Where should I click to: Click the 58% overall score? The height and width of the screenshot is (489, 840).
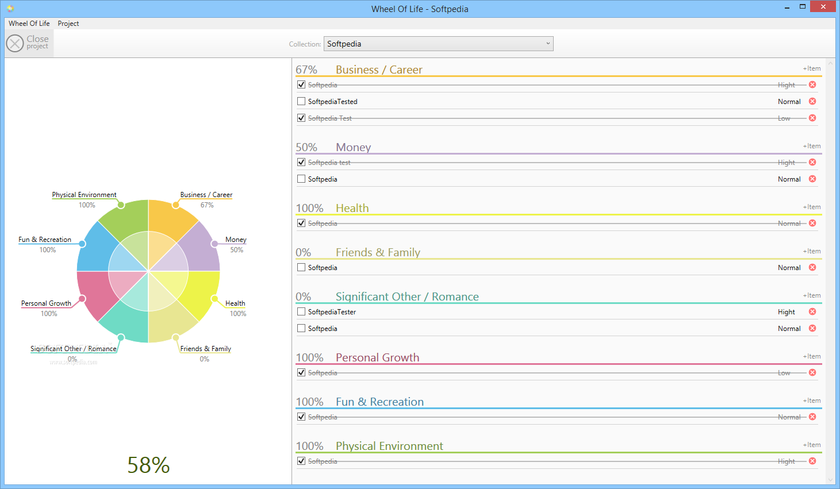[x=148, y=465]
